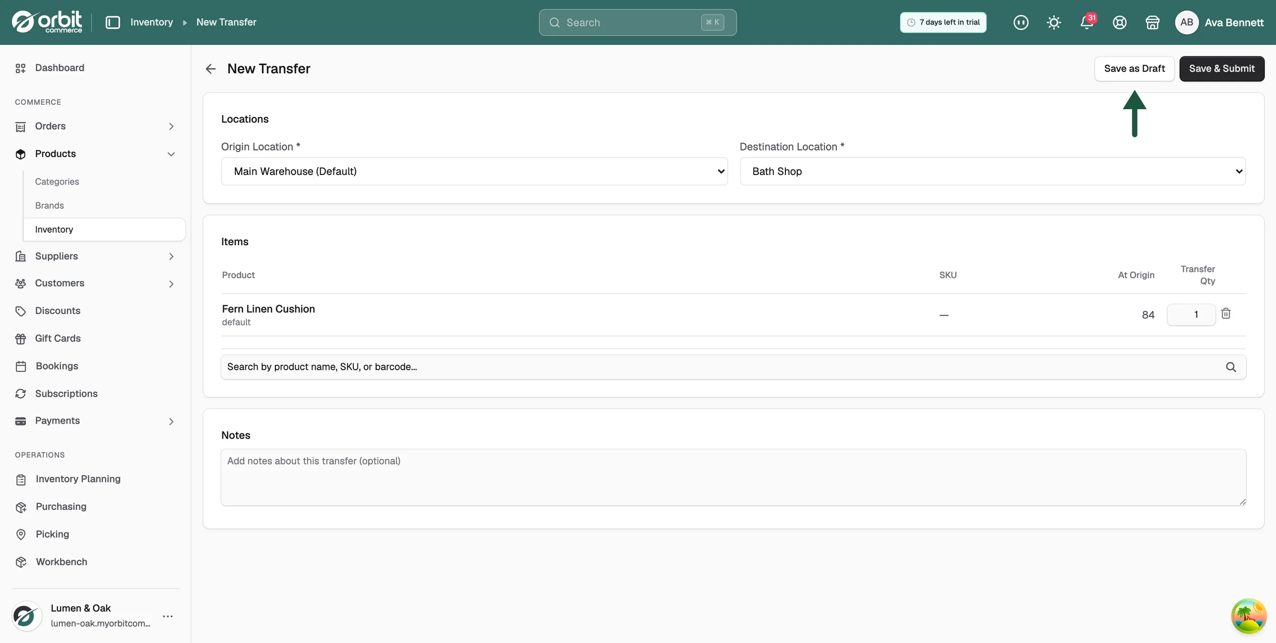Open notifications bell with 31 badge
The width and height of the screenshot is (1276, 643).
[x=1087, y=22]
